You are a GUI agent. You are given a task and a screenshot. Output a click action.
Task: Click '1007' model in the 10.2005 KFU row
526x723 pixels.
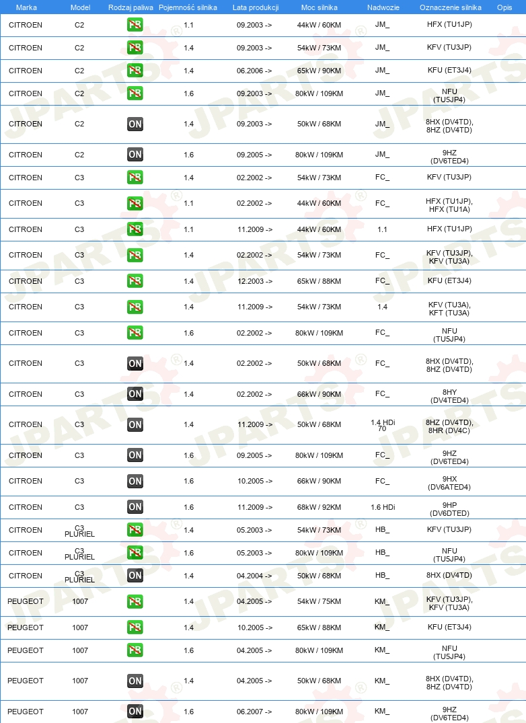coord(80,627)
